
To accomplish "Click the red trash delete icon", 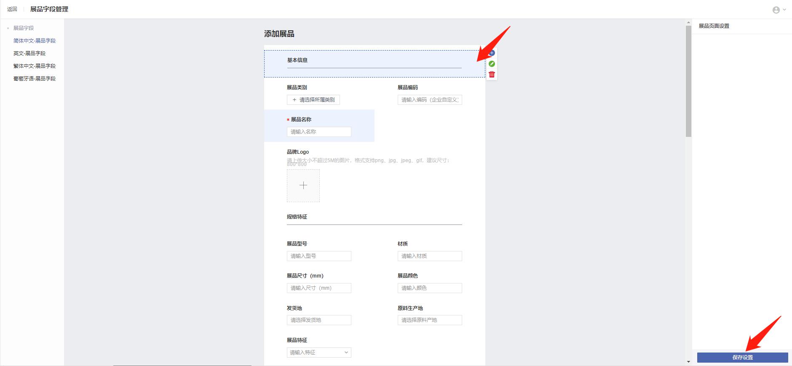I will [492, 75].
